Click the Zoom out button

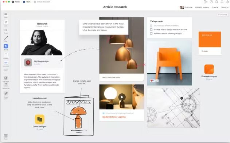pyautogui.click(x=225, y=7)
